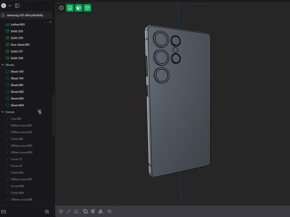Select Offset curve.008 in the outliner
The width and height of the screenshot is (290, 217).
click(x=22, y=200)
